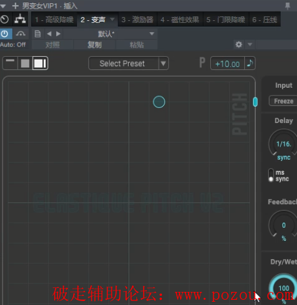
Task: Toggle the music note semitone icon
Action: (250, 63)
